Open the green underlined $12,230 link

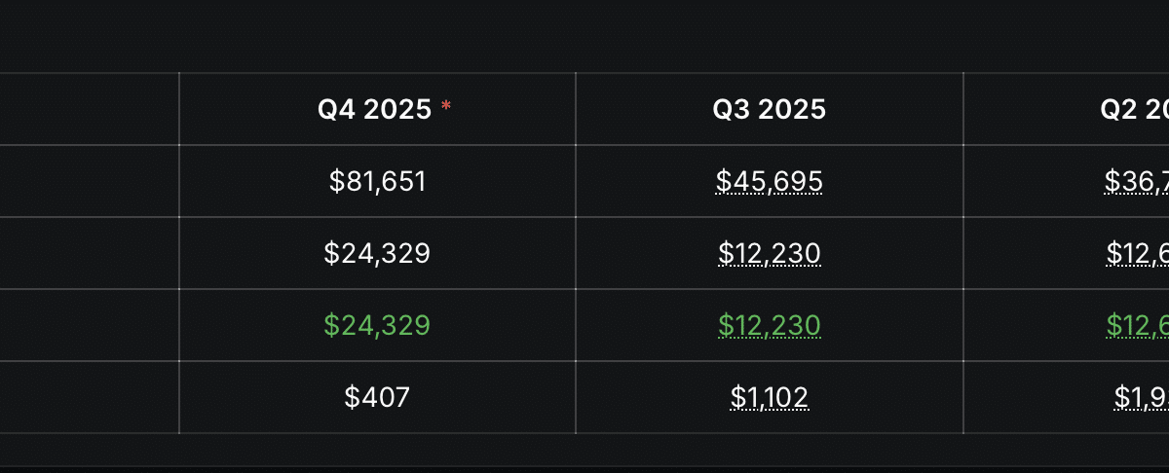point(769,325)
